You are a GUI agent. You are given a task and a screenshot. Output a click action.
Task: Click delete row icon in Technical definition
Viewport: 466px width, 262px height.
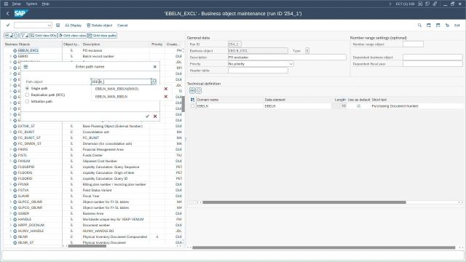tap(199, 90)
